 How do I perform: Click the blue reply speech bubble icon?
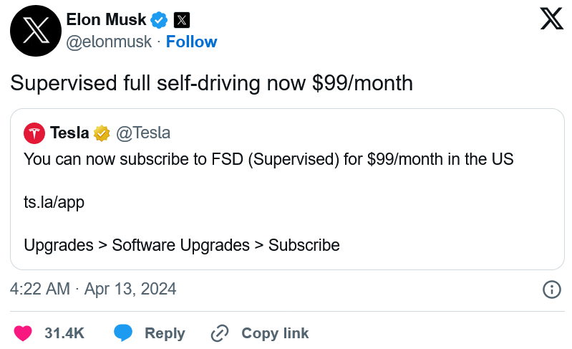pyautogui.click(x=123, y=333)
